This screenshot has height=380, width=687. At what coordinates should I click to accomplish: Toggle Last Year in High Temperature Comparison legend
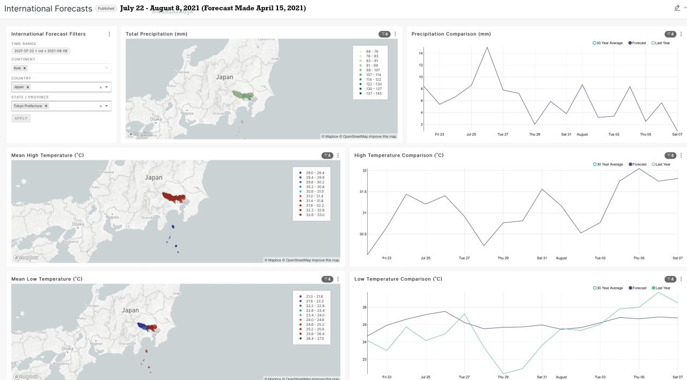(661, 165)
